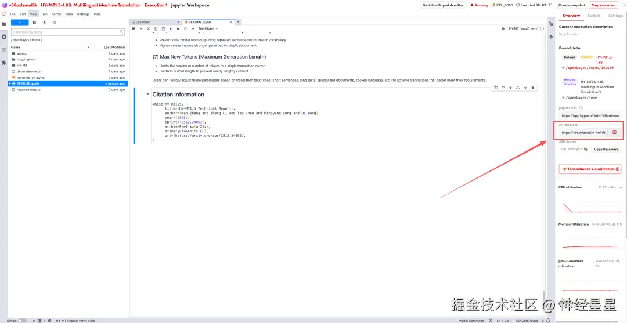Screen dimensions: 627x323
Task: Open a new launcher tab with plus
Action: pyautogui.click(x=239, y=22)
